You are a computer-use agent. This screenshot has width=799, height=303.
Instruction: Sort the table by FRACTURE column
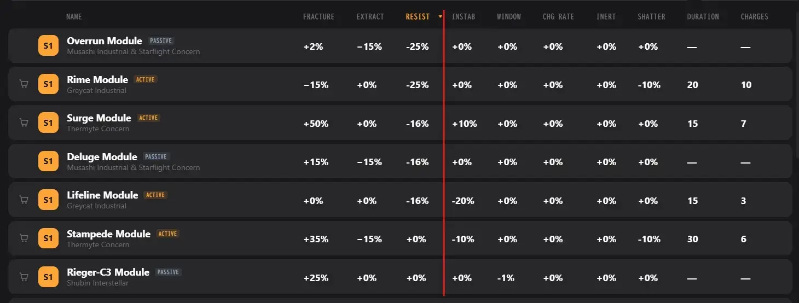point(319,17)
